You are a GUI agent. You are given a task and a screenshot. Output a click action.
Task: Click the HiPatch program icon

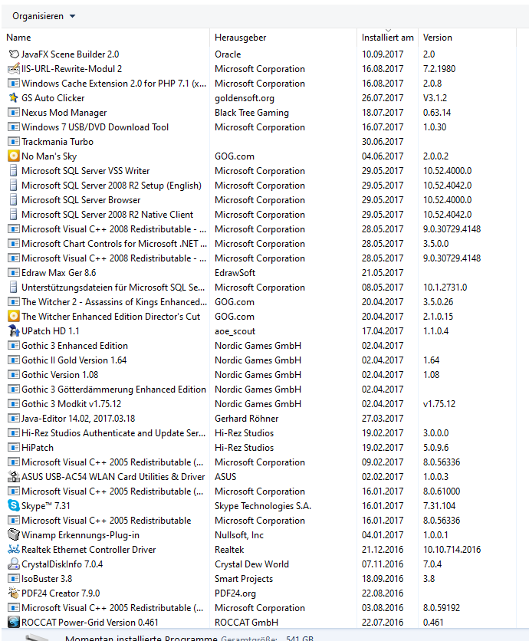point(14,448)
